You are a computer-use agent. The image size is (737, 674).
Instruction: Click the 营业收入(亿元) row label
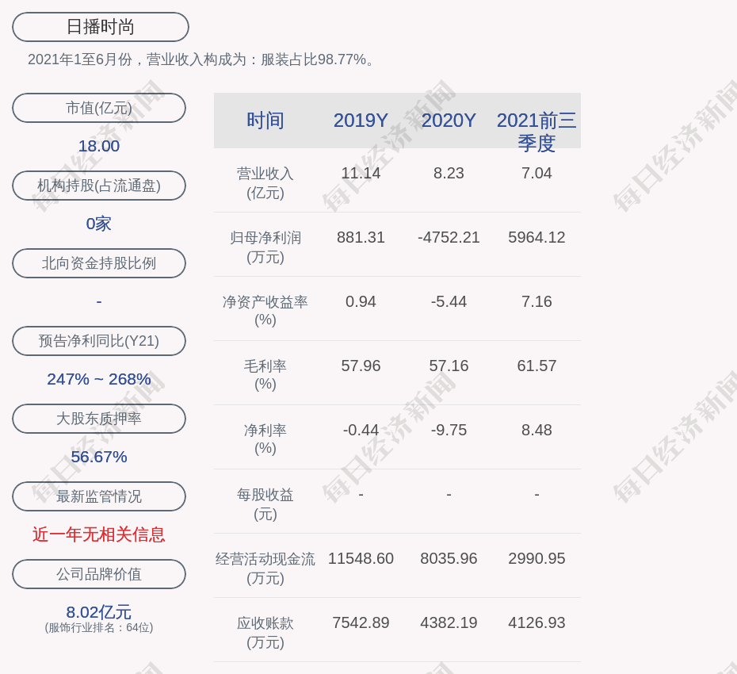coord(265,183)
